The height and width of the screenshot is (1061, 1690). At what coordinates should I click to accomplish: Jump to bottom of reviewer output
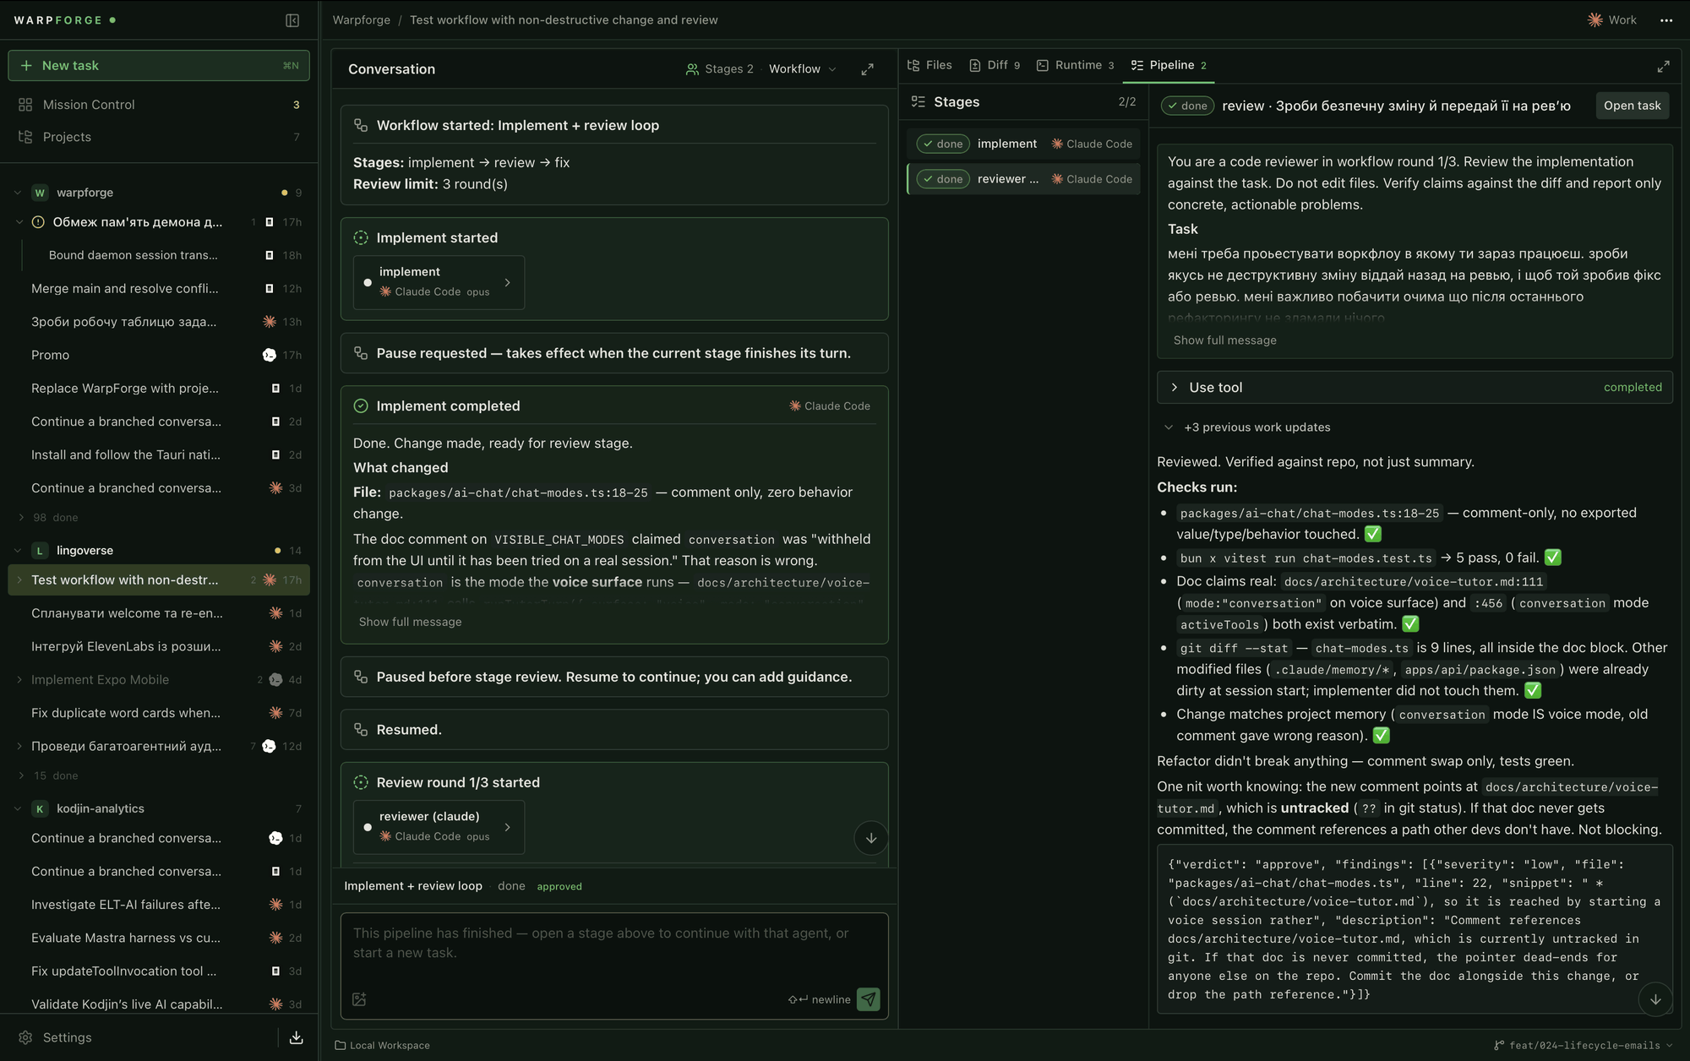pyautogui.click(x=1655, y=999)
